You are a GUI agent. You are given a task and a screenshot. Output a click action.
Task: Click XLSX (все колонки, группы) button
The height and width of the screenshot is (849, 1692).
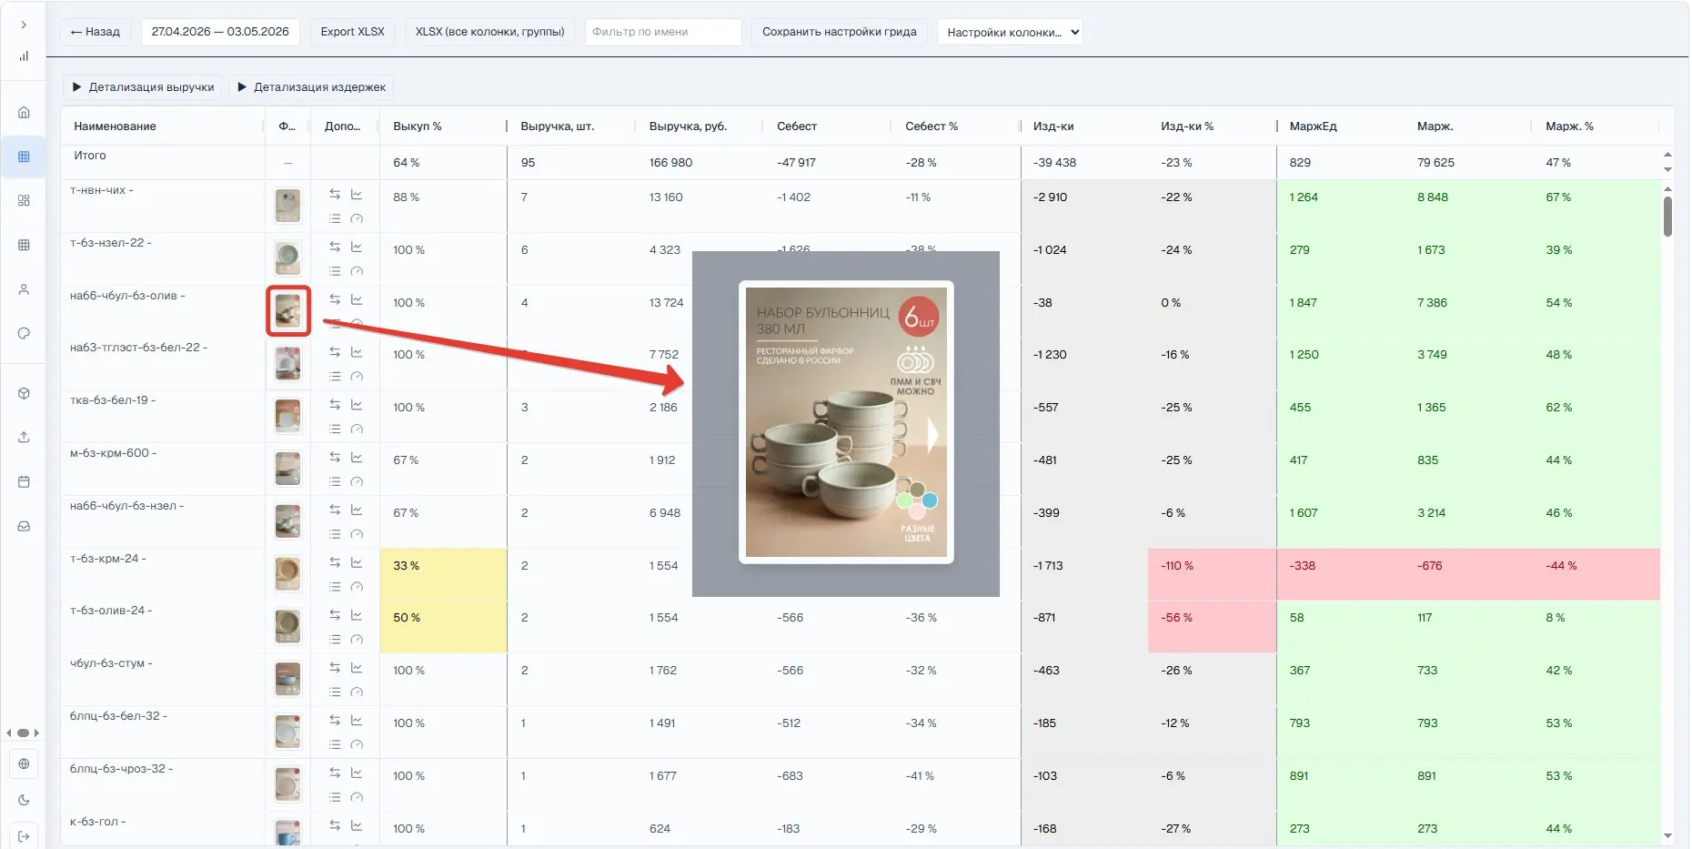pyautogui.click(x=489, y=32)
